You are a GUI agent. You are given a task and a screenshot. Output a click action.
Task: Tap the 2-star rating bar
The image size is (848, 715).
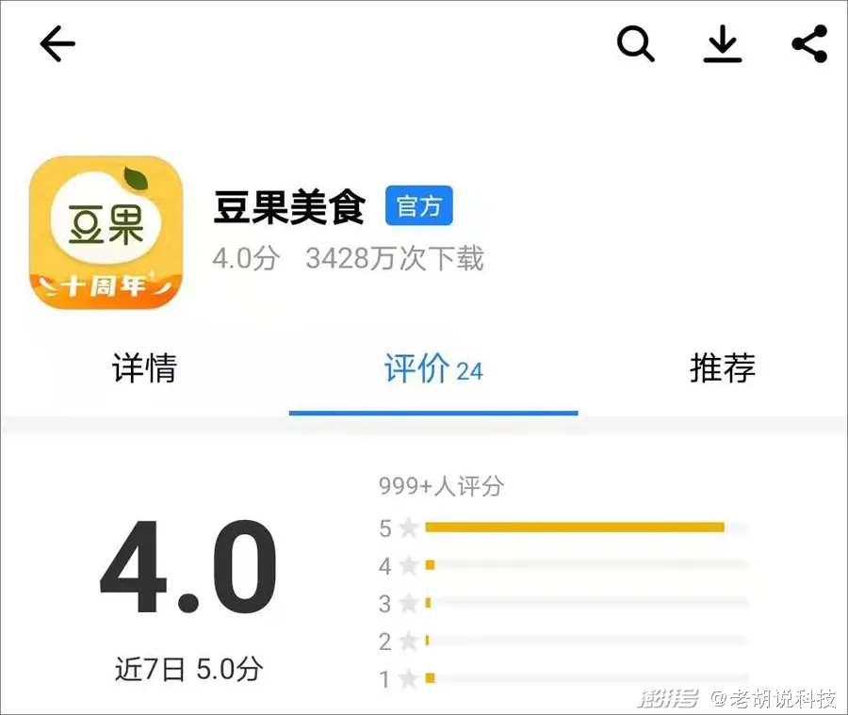coord(587,641)
